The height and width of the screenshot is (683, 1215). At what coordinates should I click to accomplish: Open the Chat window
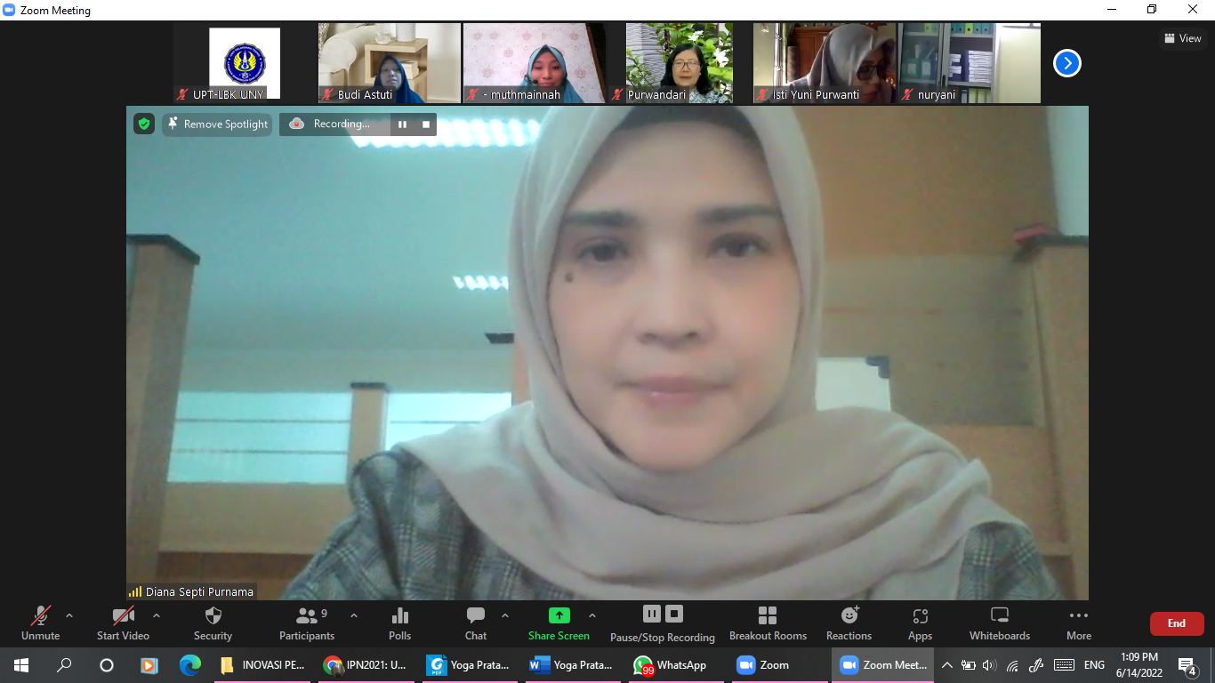pos(476,623)
